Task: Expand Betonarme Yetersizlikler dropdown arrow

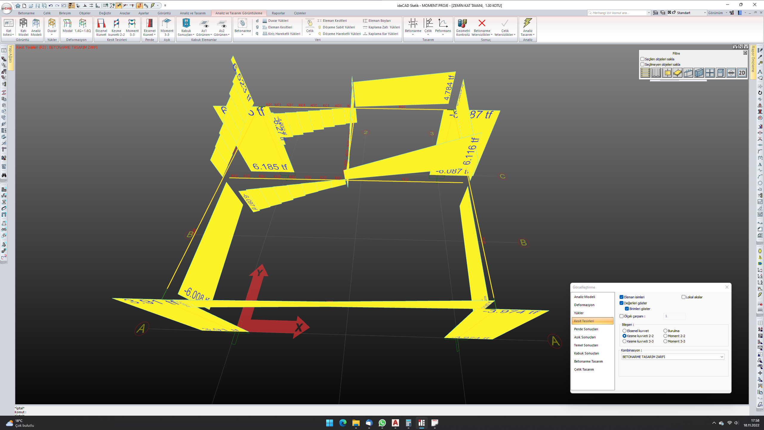Action: [x=492, y=35]
